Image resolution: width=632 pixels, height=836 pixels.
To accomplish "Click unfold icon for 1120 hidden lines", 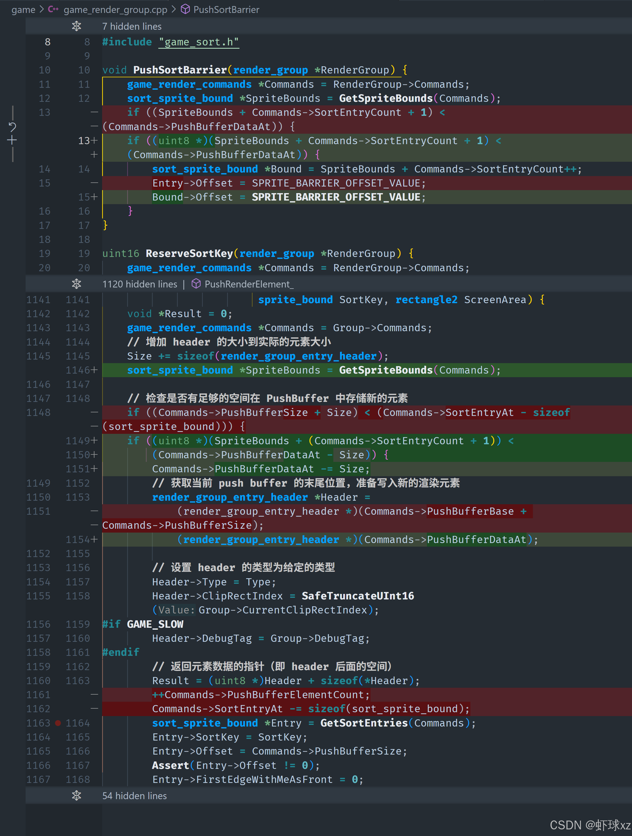I will coord(77,284).
